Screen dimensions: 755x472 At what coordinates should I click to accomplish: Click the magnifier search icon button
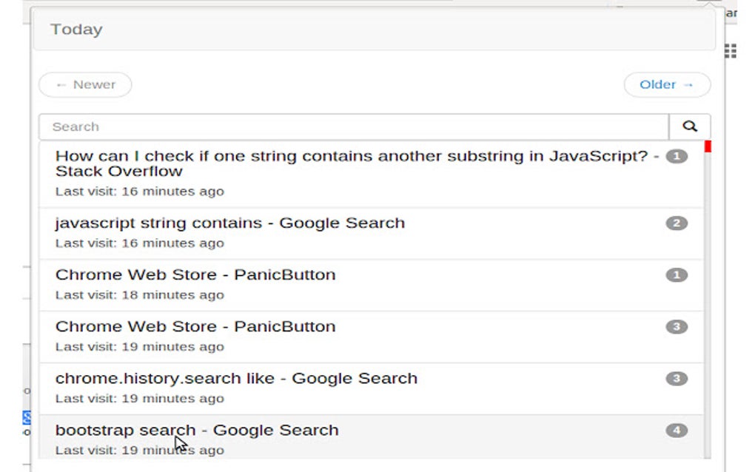tap(690, 127)
